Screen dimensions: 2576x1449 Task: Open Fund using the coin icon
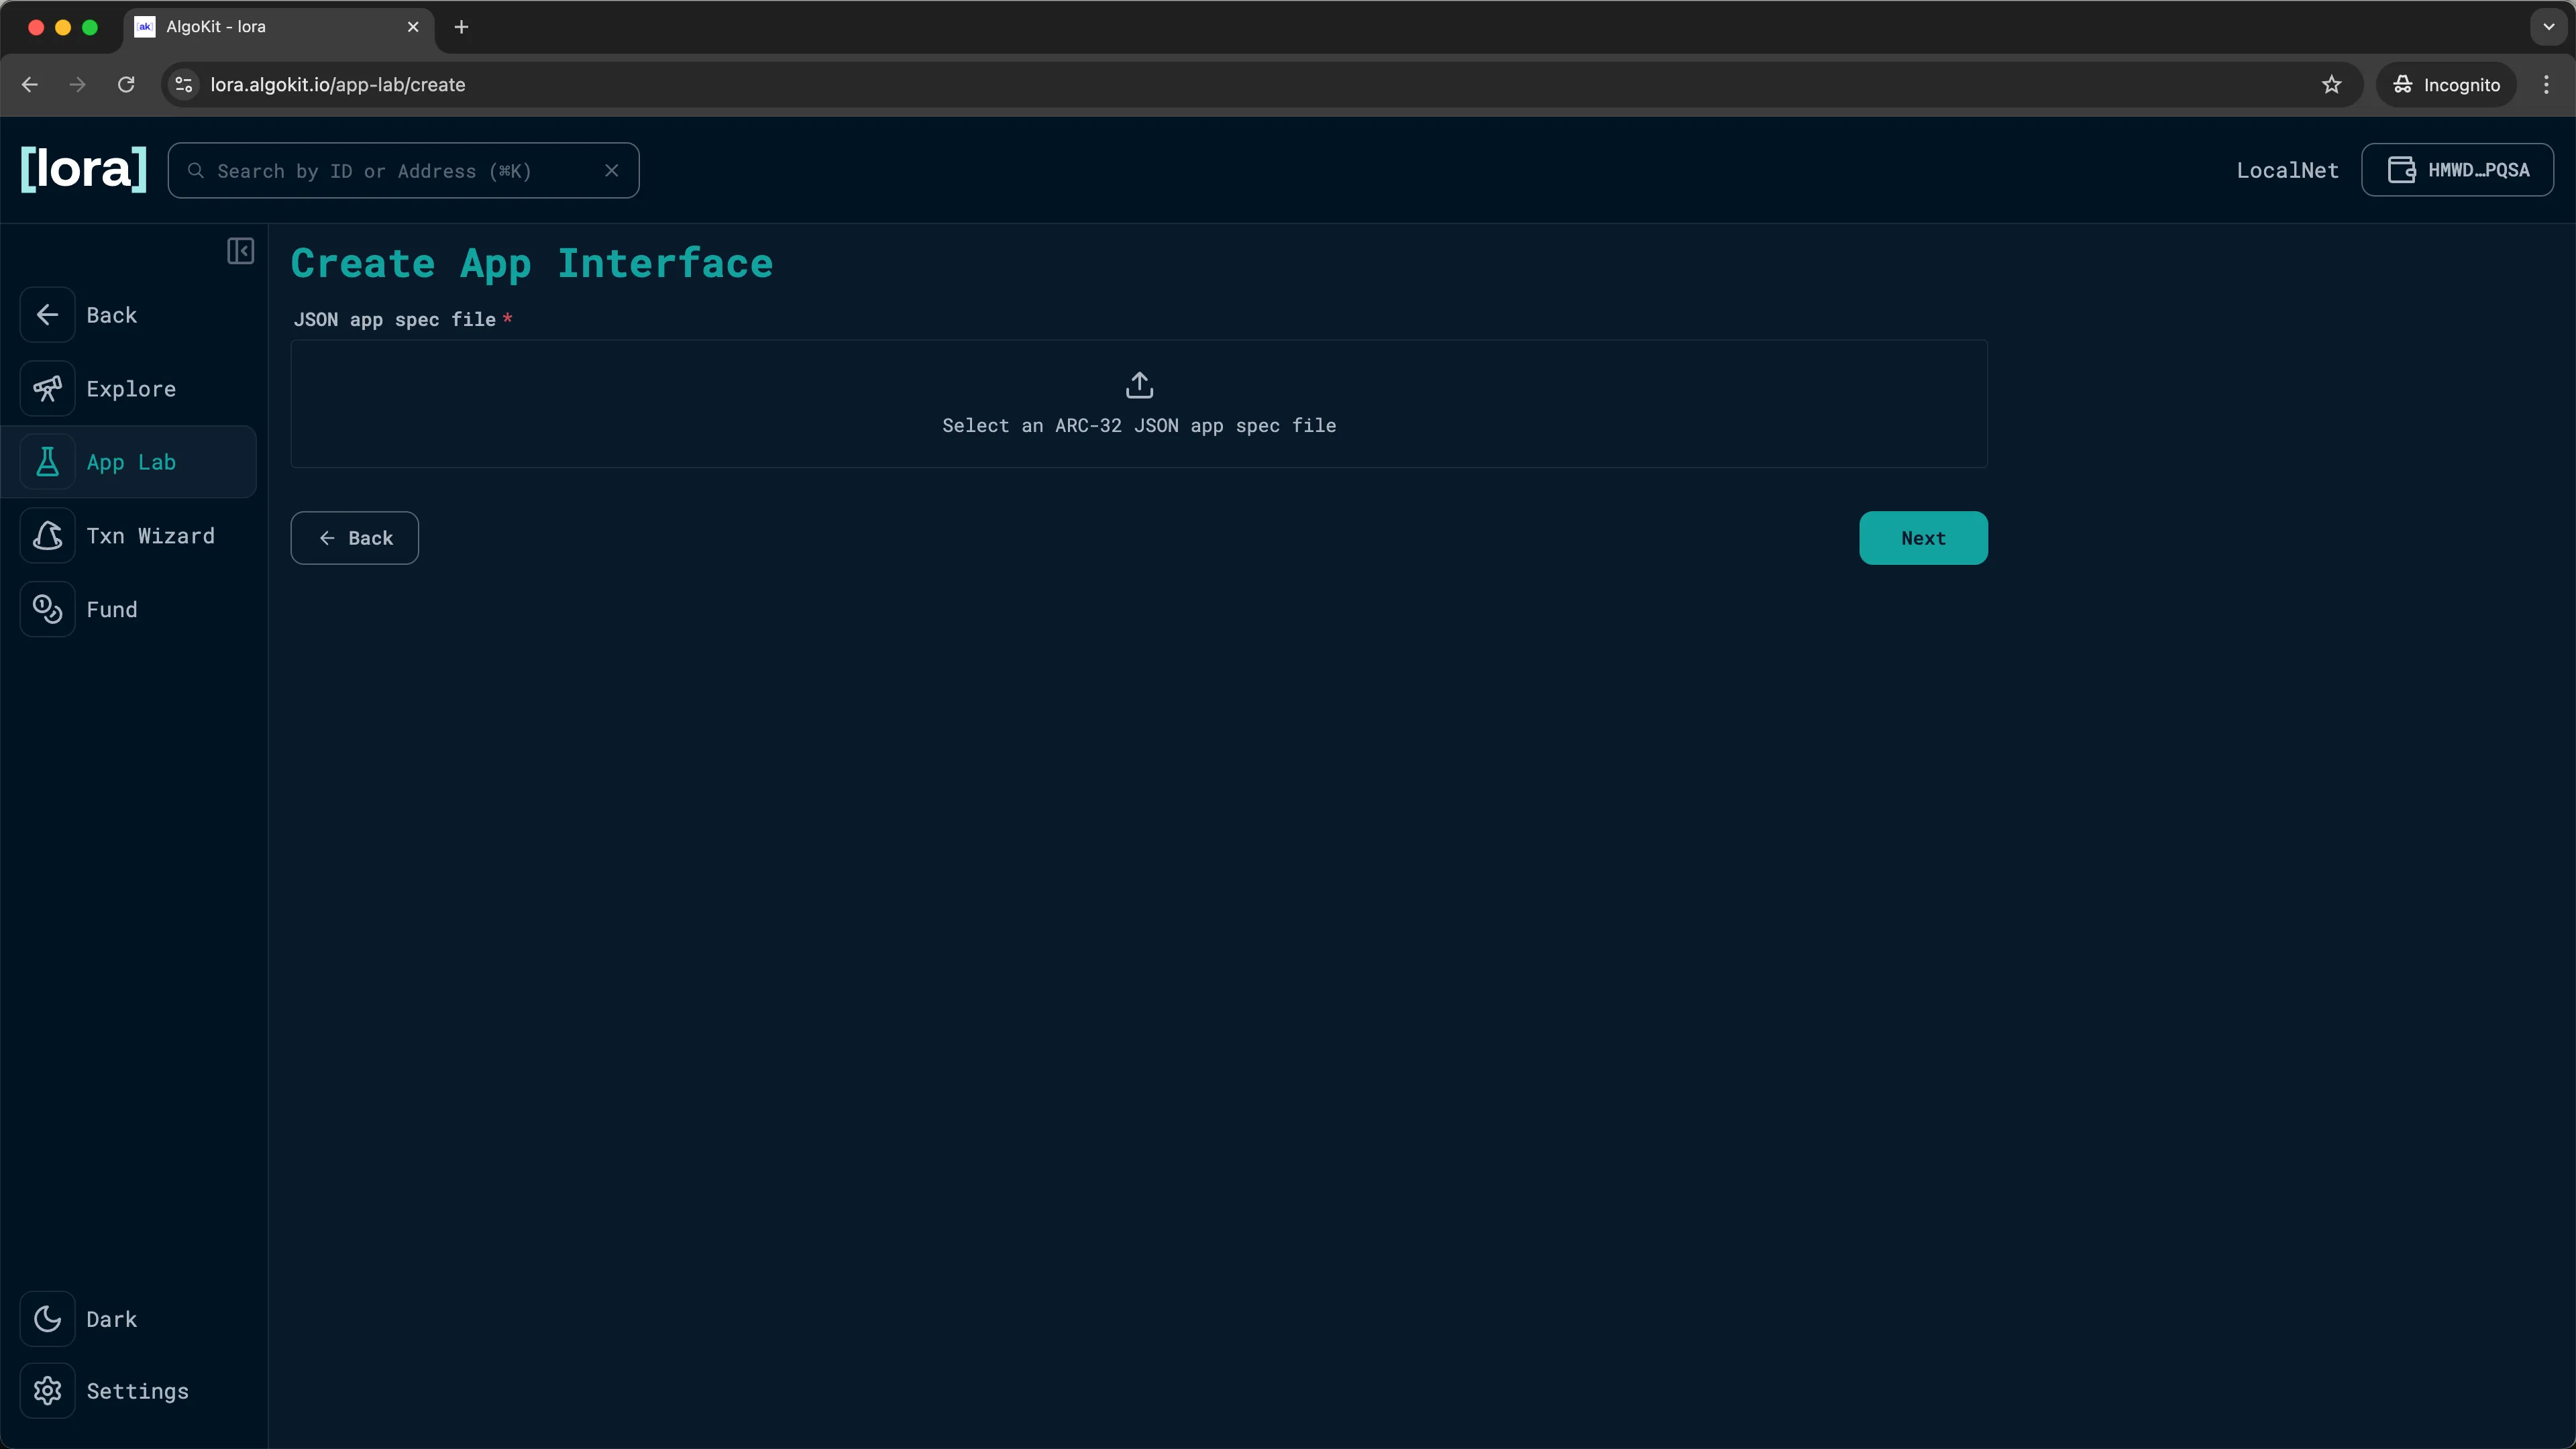(x=48, y=610)
